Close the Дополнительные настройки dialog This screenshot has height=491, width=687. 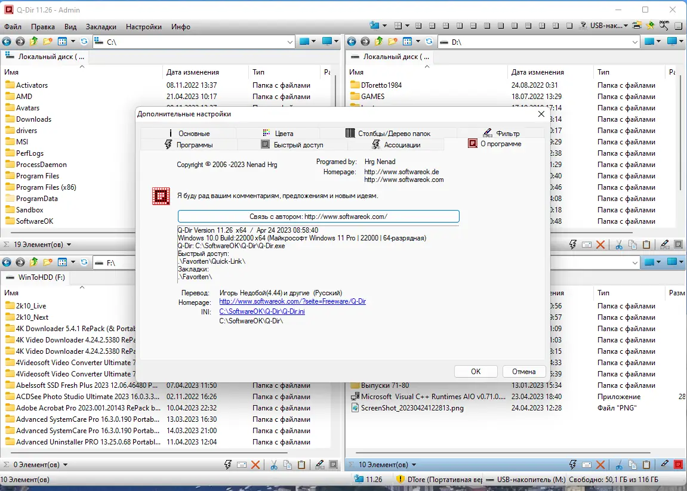click(x=541, y=114)
